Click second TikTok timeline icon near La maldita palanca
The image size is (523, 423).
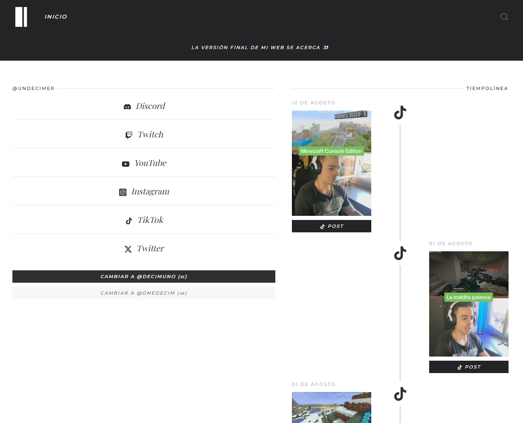tap(400, 253)
